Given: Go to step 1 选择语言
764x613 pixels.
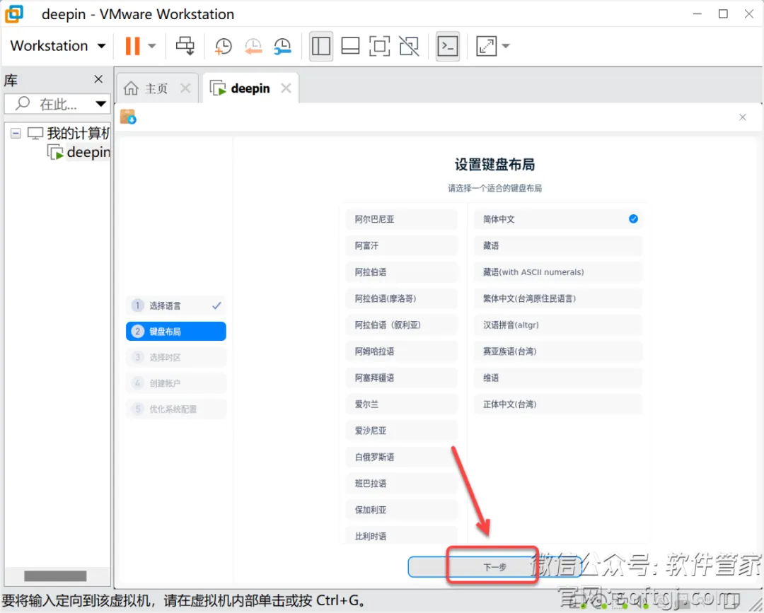Looking at the screenshot, I should 176,305.
